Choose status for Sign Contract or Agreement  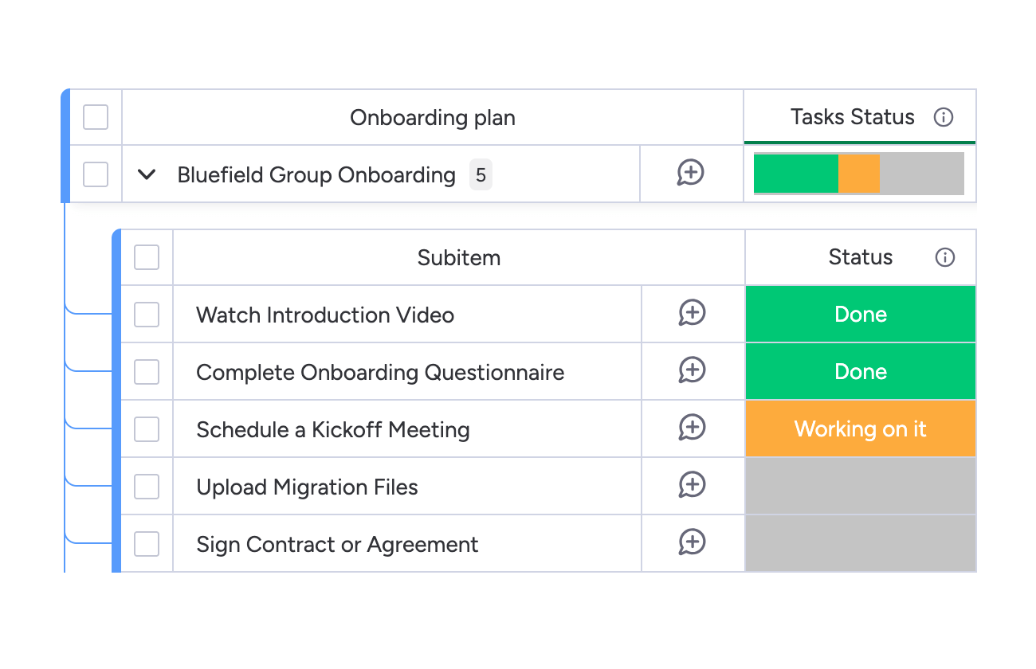[x=861, y=544]
